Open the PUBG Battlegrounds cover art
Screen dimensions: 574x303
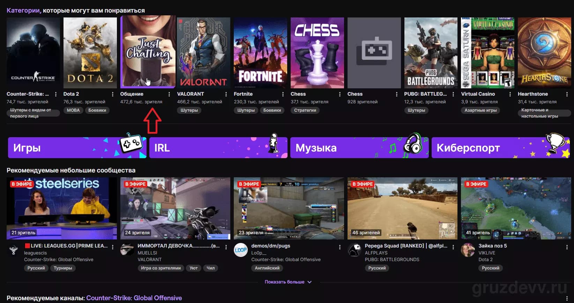click(x=431, y=53)
